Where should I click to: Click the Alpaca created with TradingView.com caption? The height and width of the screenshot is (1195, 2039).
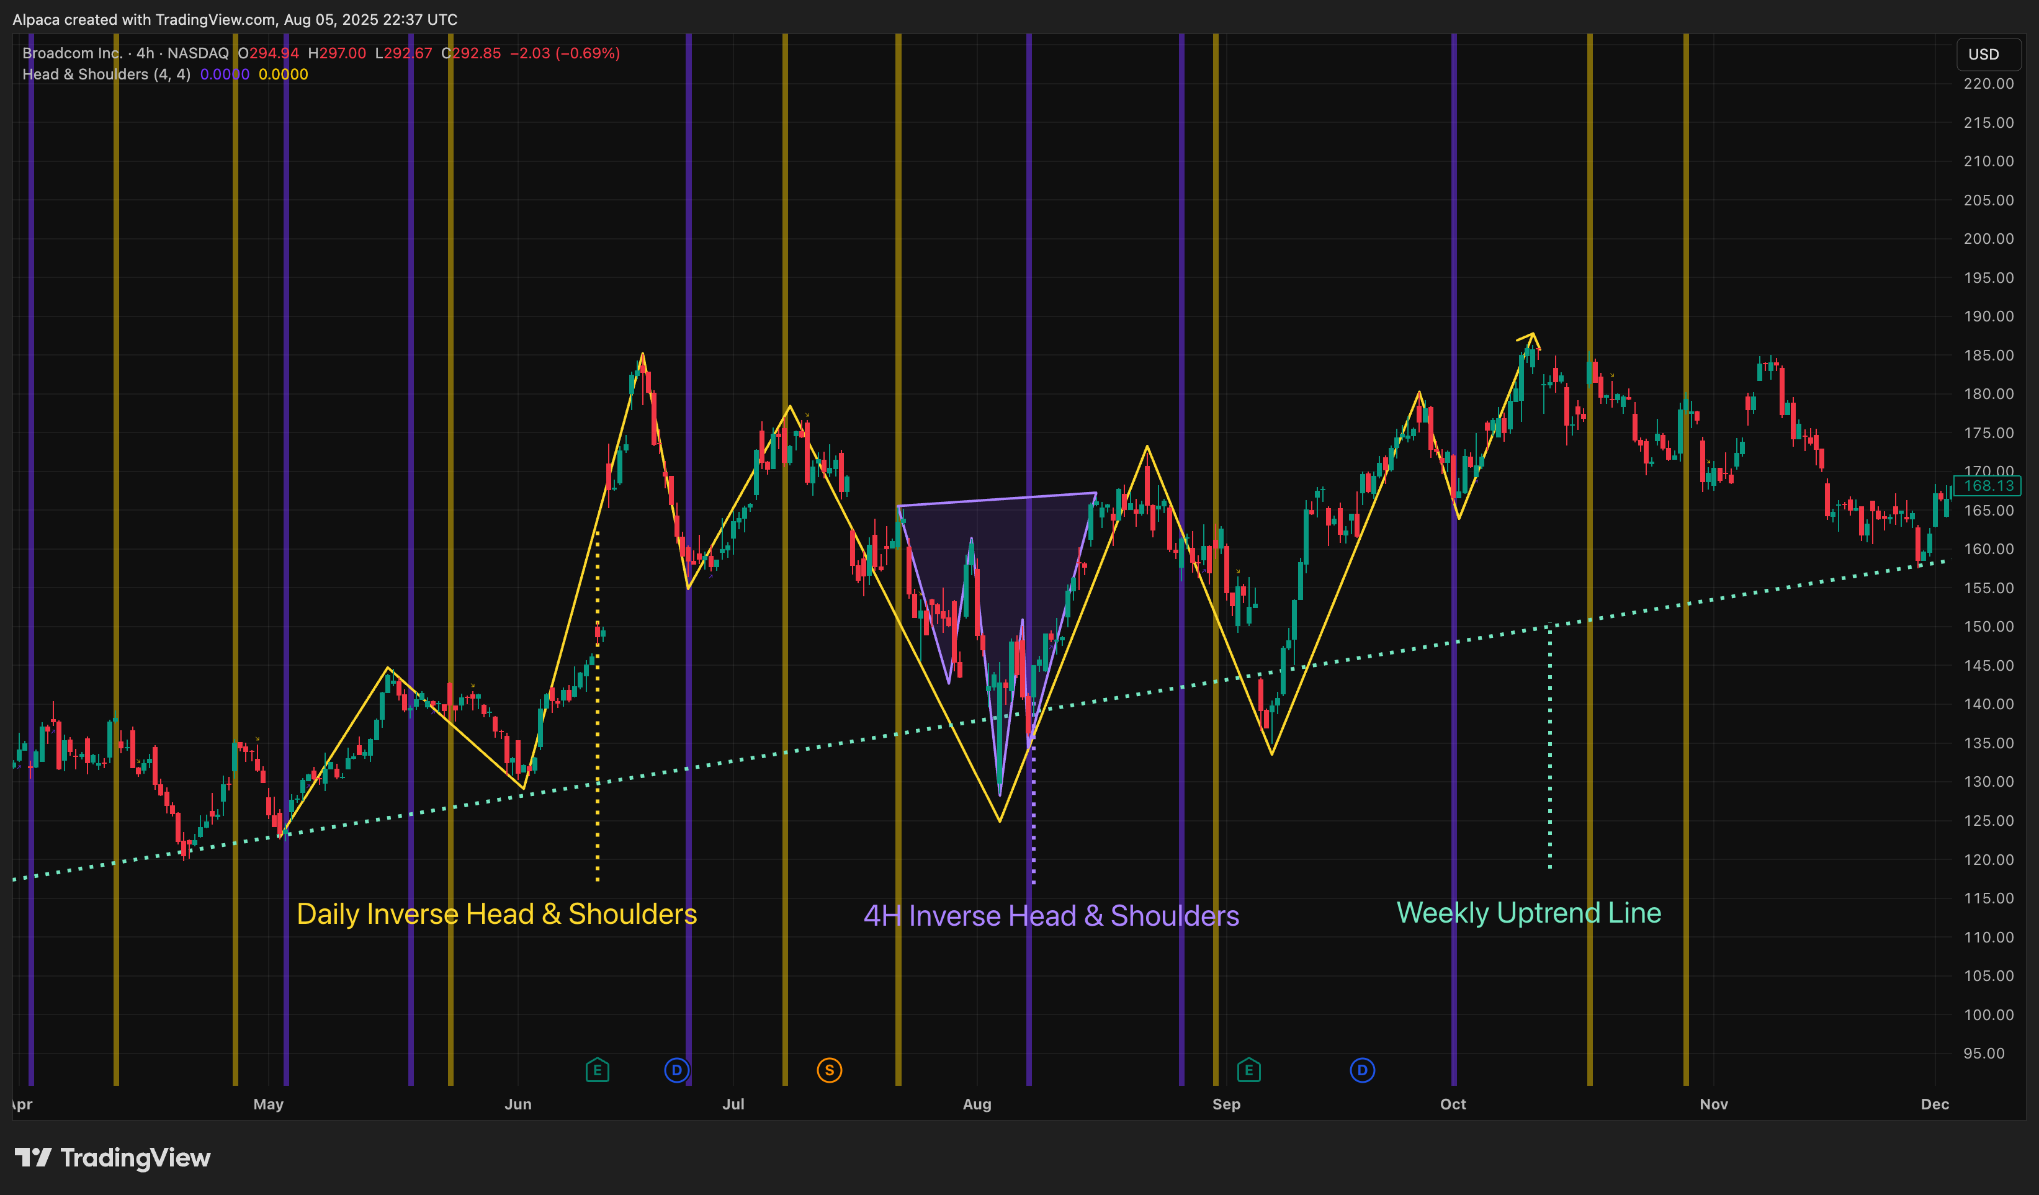[235, 19]
